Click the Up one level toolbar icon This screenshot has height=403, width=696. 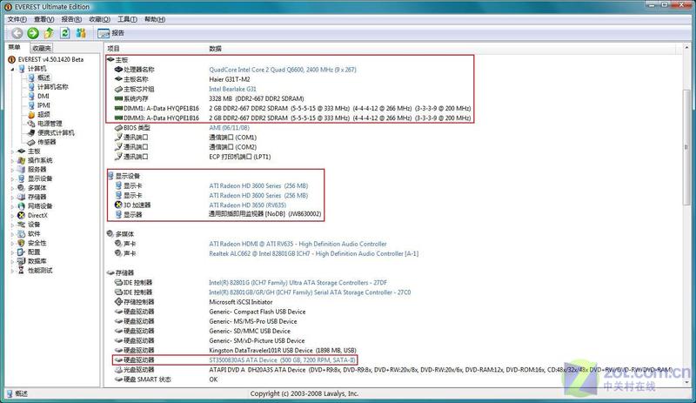click(49, 33)
